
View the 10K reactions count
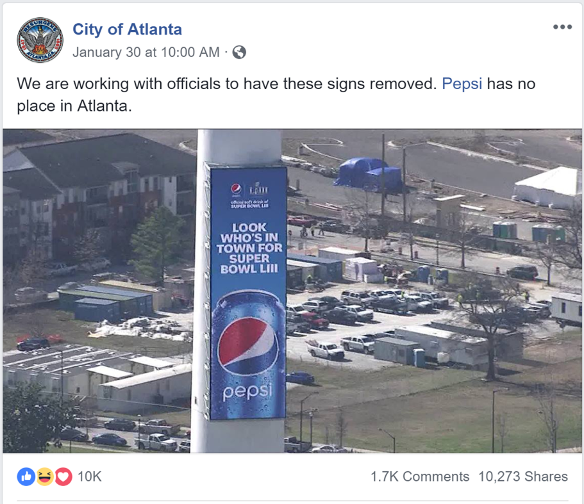89,476
